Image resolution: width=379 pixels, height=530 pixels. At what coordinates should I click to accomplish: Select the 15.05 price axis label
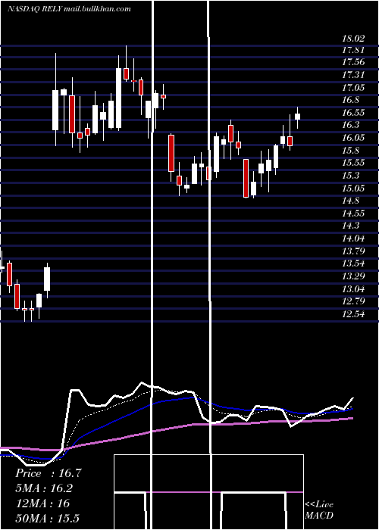(353, 189)
